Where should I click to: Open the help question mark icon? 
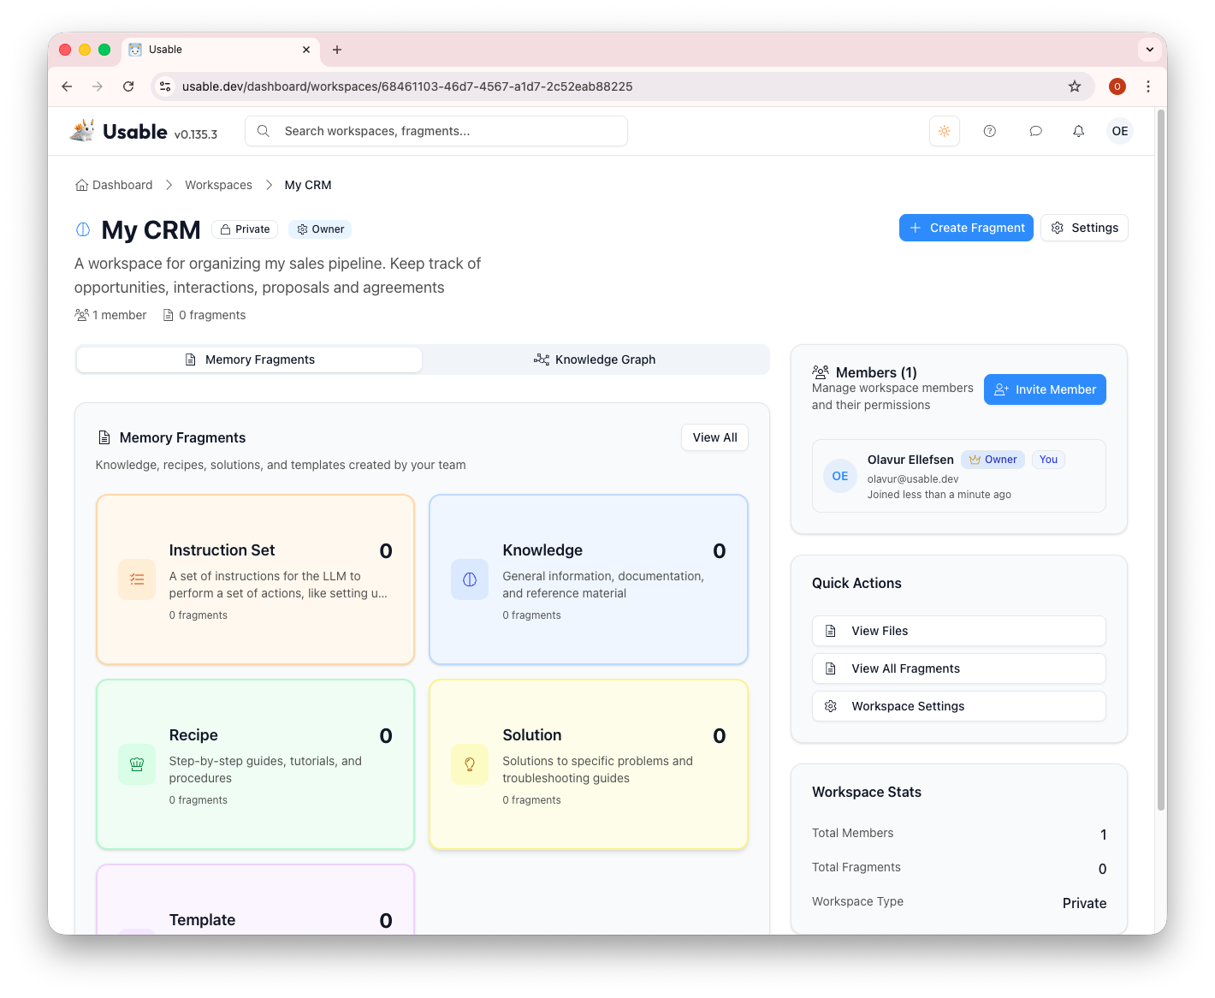[x=990, y=130]
